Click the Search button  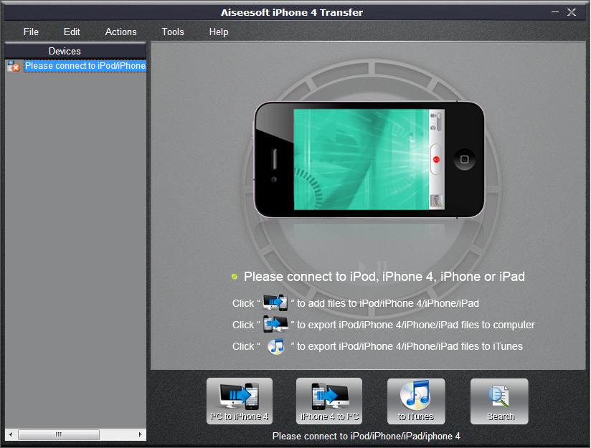[499, 401]
